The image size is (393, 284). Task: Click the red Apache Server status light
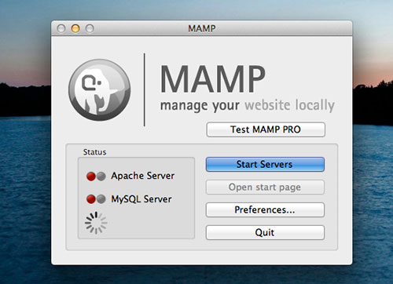coord(91,177)
